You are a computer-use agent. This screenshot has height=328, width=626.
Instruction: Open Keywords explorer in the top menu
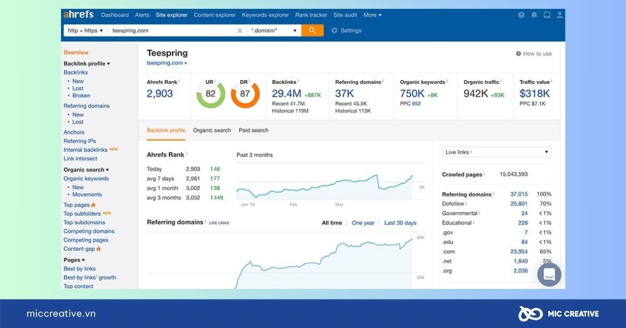266,15
